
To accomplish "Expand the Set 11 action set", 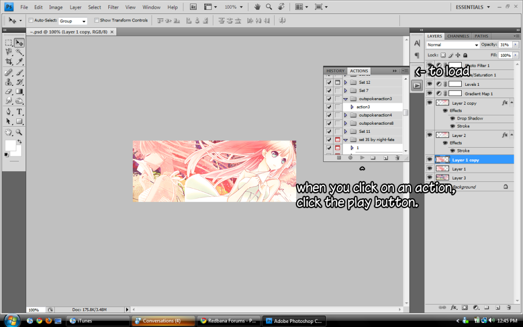I will [x=346, y=131].
